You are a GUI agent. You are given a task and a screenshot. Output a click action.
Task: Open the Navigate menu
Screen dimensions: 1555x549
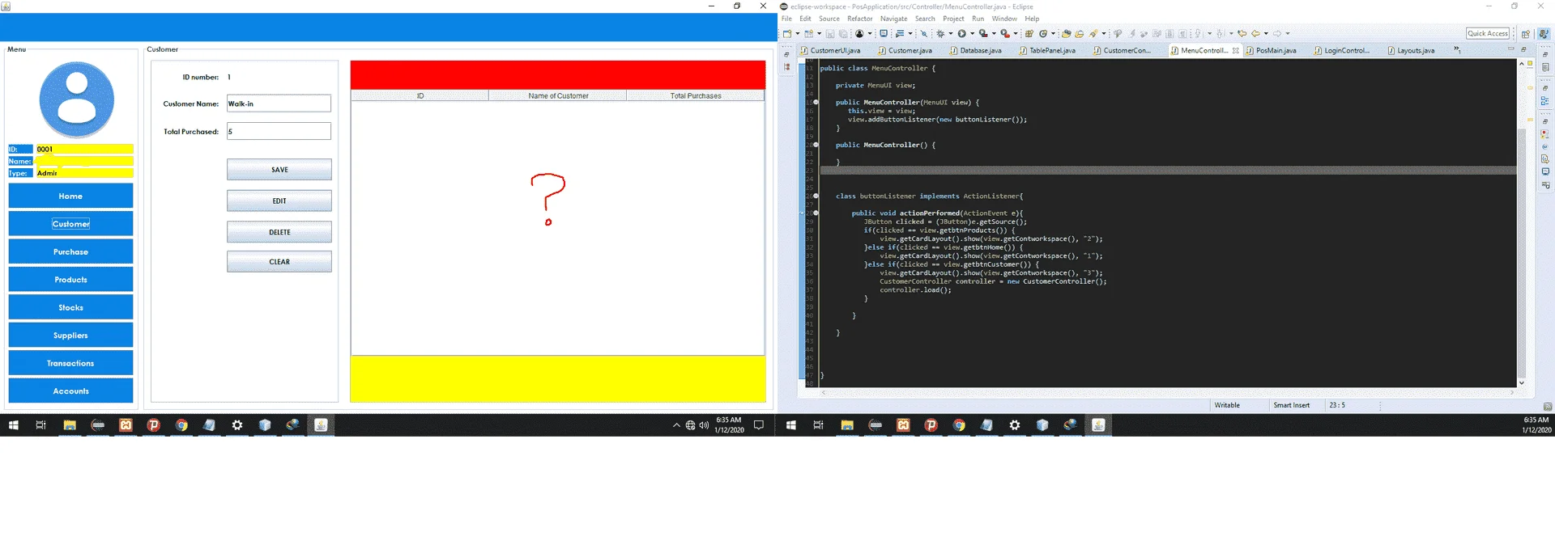click(x=893, y=19)
